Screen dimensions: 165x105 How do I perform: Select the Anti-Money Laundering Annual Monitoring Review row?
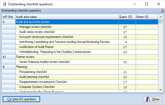(80, 42)
